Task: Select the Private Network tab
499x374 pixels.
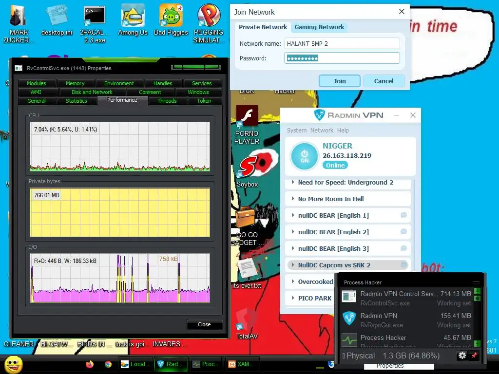Action: 263,27
